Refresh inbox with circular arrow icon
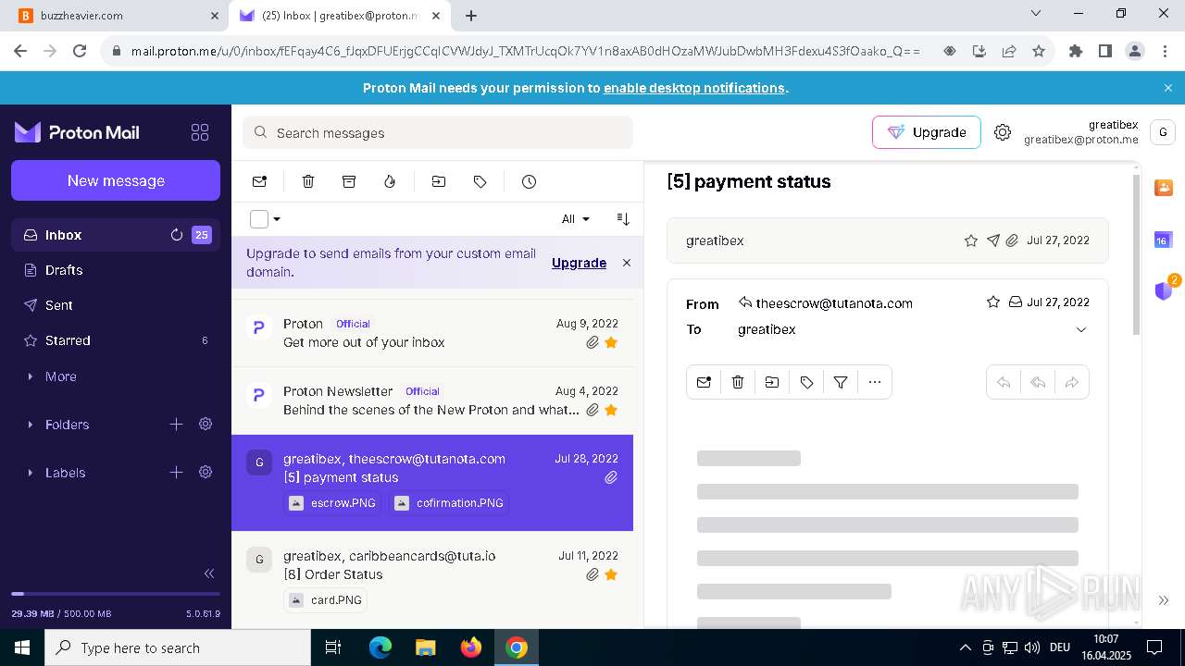This screenshot has width=1185, height=666. point(177,235)
